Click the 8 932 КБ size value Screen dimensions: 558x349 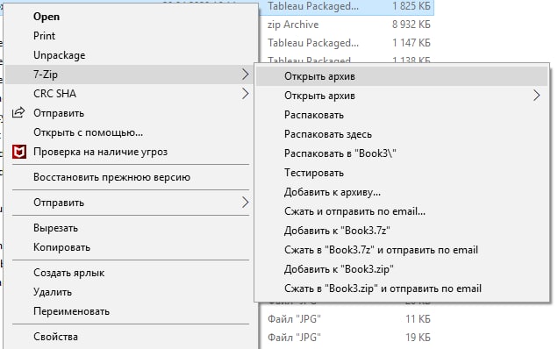click(x=411, y=25)
